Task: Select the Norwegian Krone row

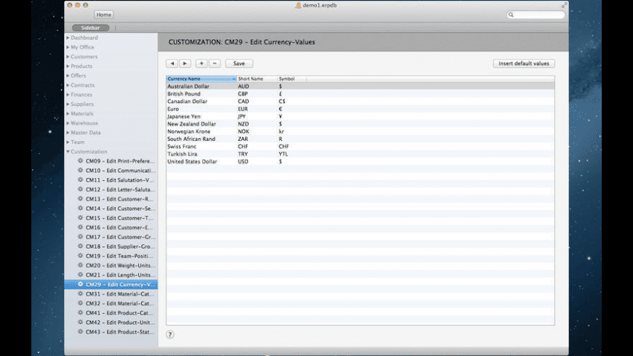Action: click(x=360, y=132)
